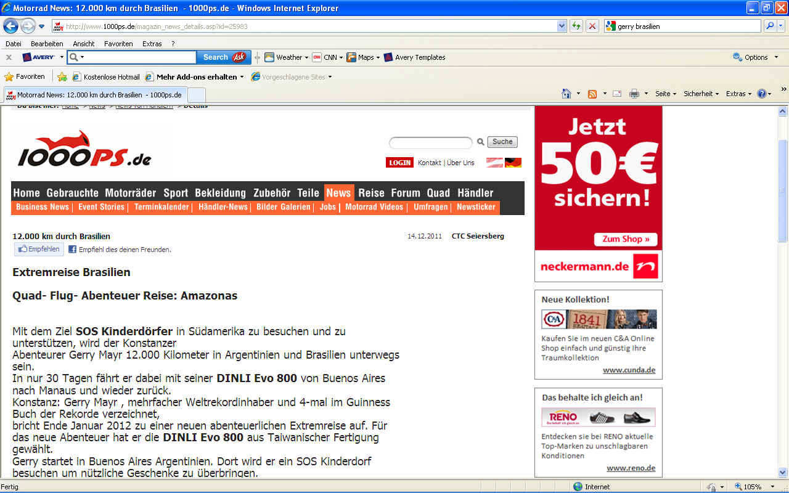Open Bekleidung in site navigation
This screenshot has width=789, height=493.
tap(220, 193)
